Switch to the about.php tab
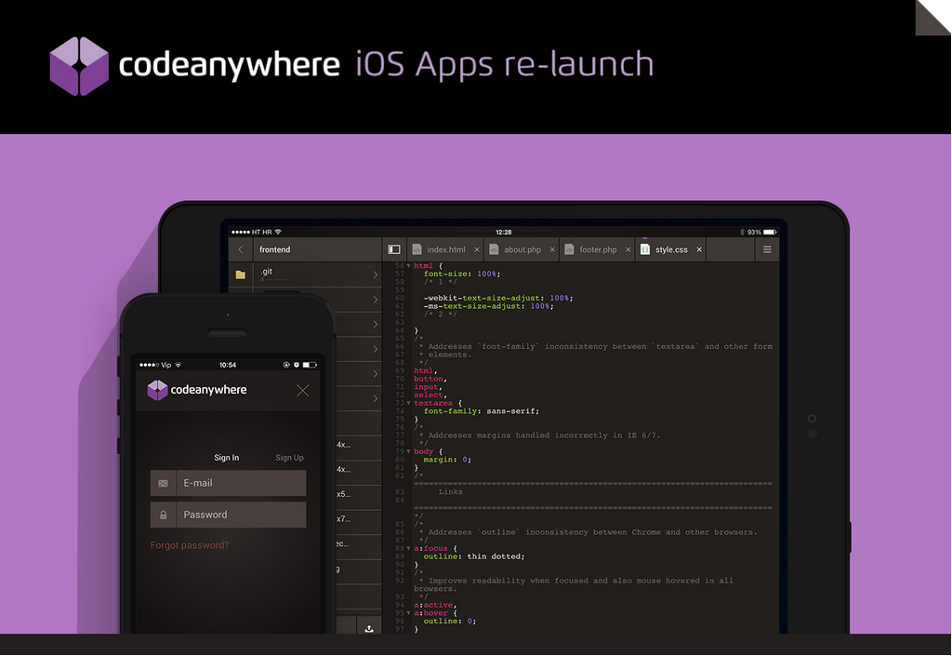952x656 pixels. click(x=522, y=249)
